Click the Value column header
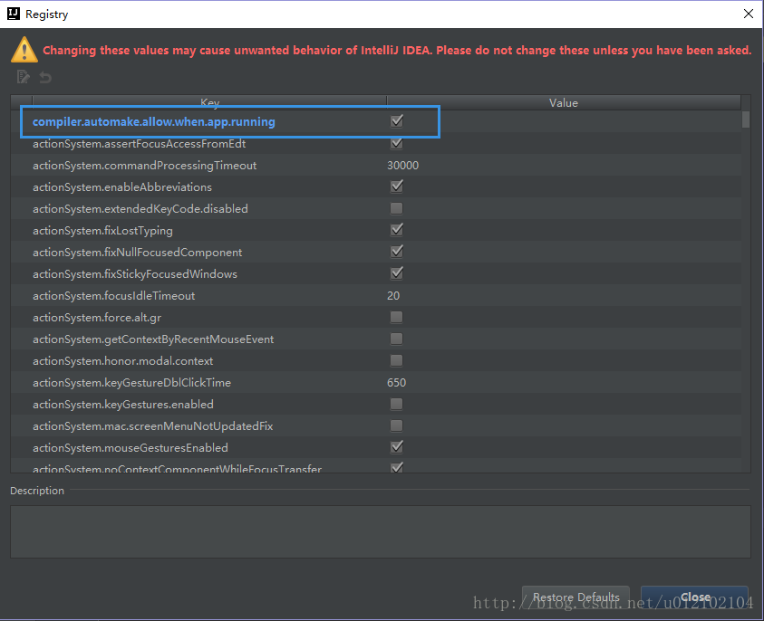764x621 pixels. coord(564,102)
